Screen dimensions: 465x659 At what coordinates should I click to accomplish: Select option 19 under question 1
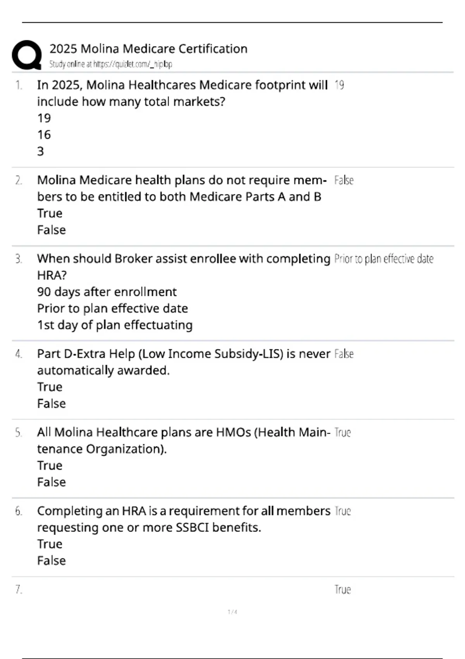pyautogui.click(x=44, y=118)
